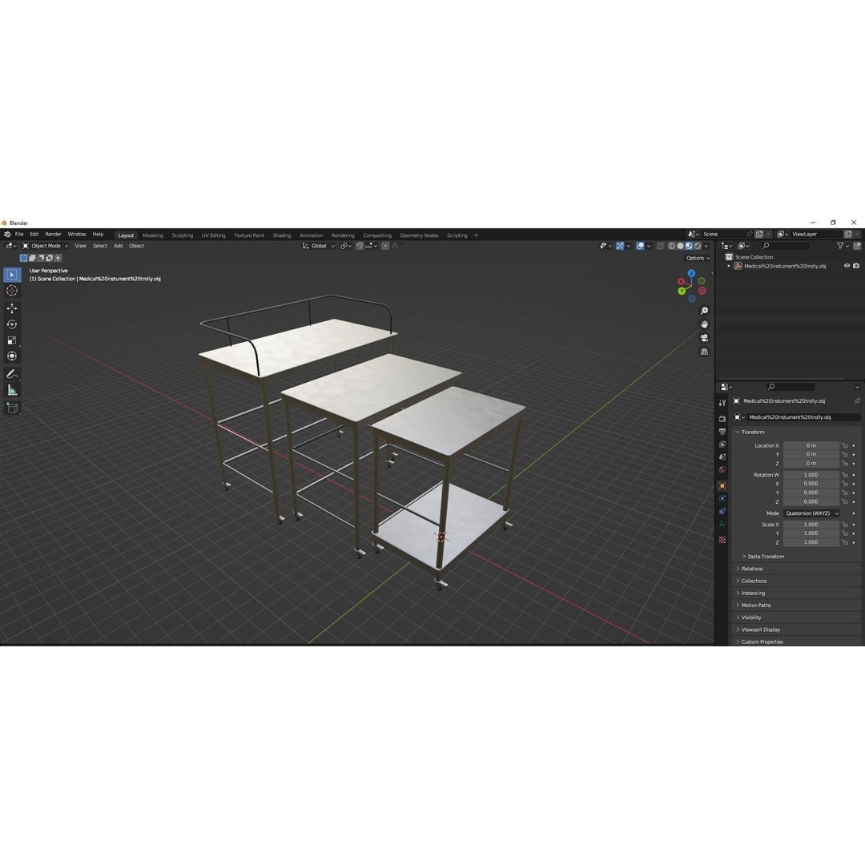865x865 pixels.
Task: Open the Tool properties tab
Action: 722,403
